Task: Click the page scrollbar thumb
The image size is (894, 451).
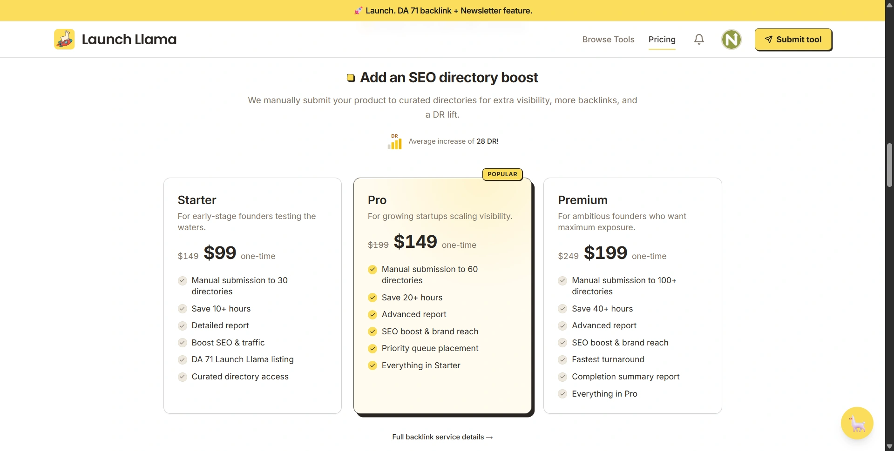Action: pos(889,165)
